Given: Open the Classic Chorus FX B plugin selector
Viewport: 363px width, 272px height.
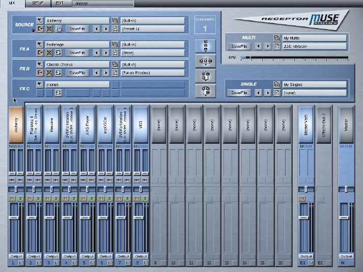Looking at the screenshot, I should pos(77,65).
